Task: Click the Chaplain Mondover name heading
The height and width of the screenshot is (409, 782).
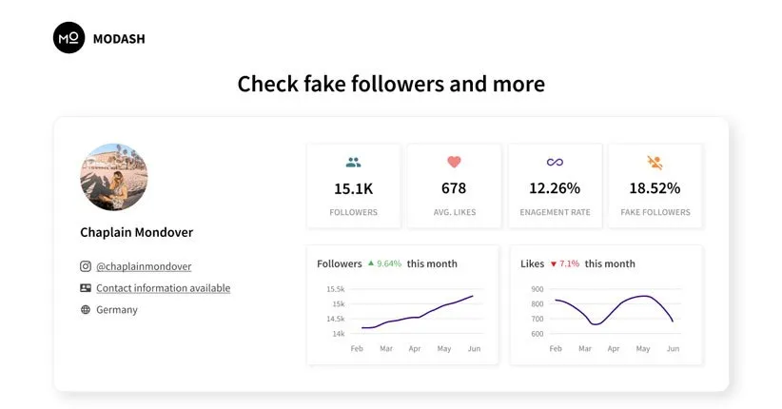Action: [x=136, y=232]
